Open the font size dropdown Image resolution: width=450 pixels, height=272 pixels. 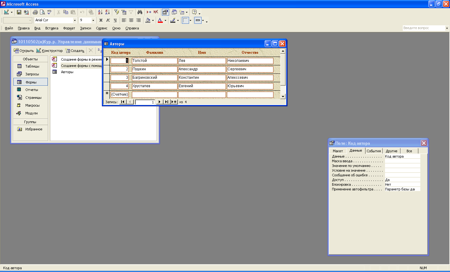[x=93, y=20]
